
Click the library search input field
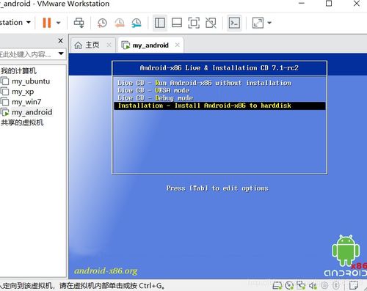click(29, 54)
